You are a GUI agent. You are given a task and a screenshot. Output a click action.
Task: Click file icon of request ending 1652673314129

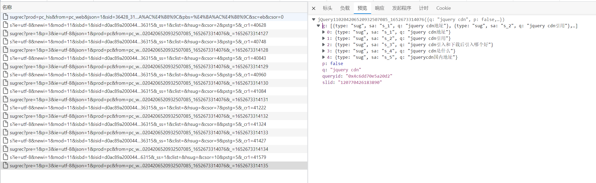5,66
